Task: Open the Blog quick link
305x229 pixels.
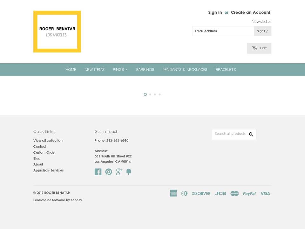Action: point(37,158)
